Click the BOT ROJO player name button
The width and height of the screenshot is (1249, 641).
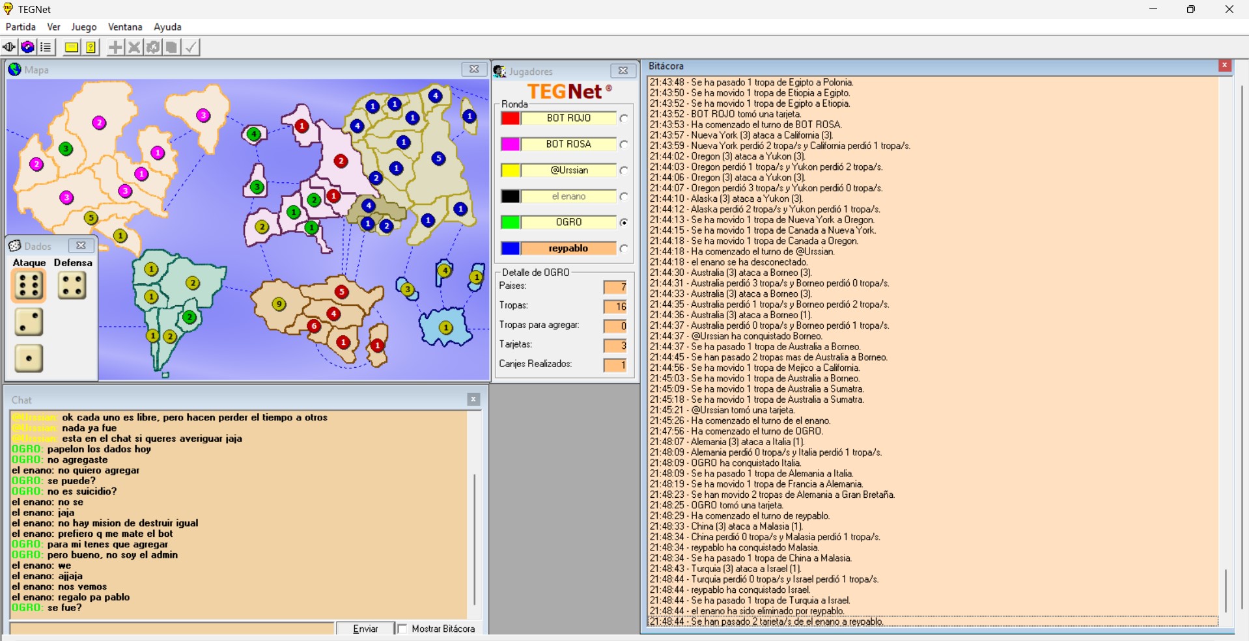coord(568,118)
